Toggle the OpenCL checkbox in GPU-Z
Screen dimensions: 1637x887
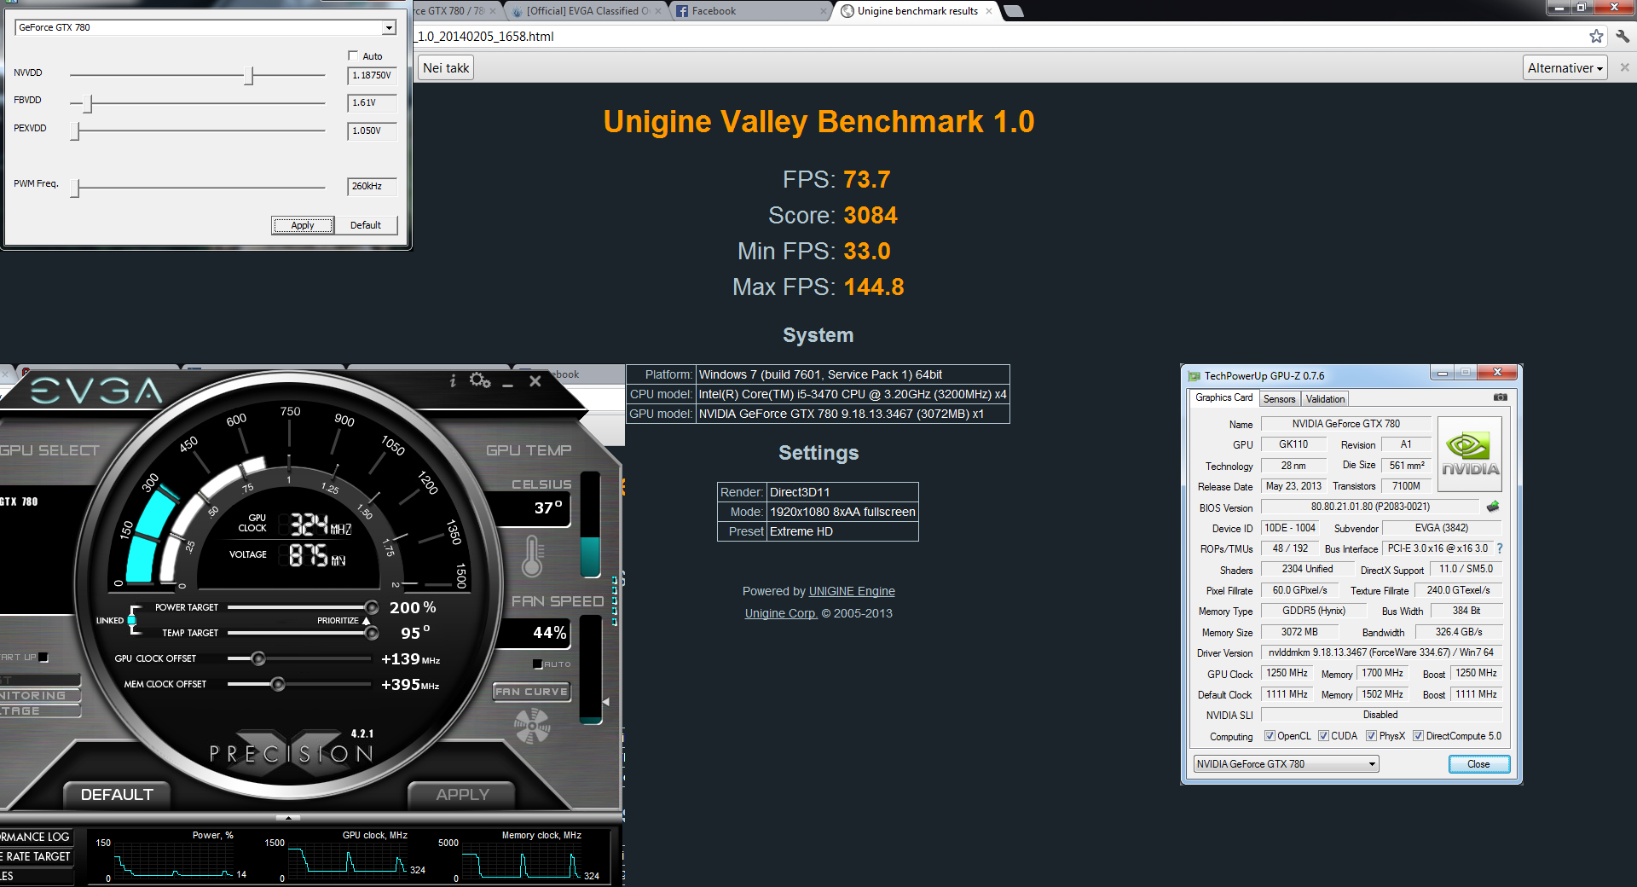1270,736
